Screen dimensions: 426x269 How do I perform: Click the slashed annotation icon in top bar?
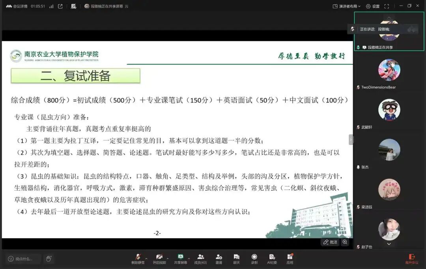(73, 6)
